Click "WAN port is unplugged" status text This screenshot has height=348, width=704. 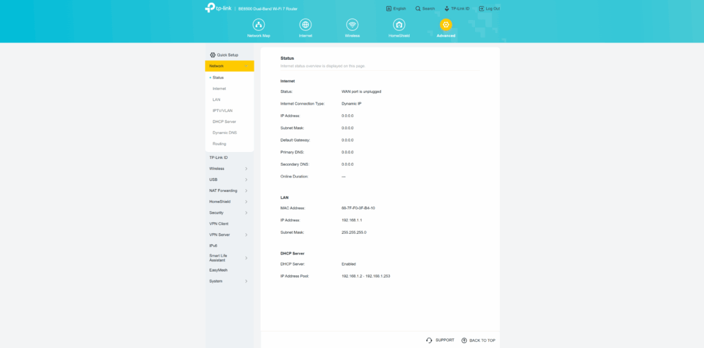click(x=362, y=91)
